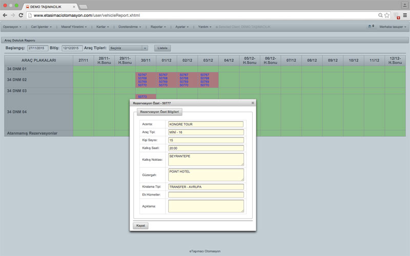Click the page info icon in address bar
Viewport: 410px width, 256px height.
[x=30, y=15]
